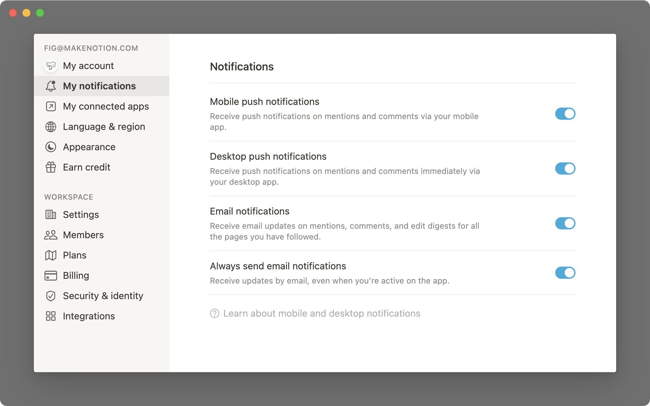Click the gift icon for Earn credit
The width and height of the screenshot is (650, 406).
[51, 167]
